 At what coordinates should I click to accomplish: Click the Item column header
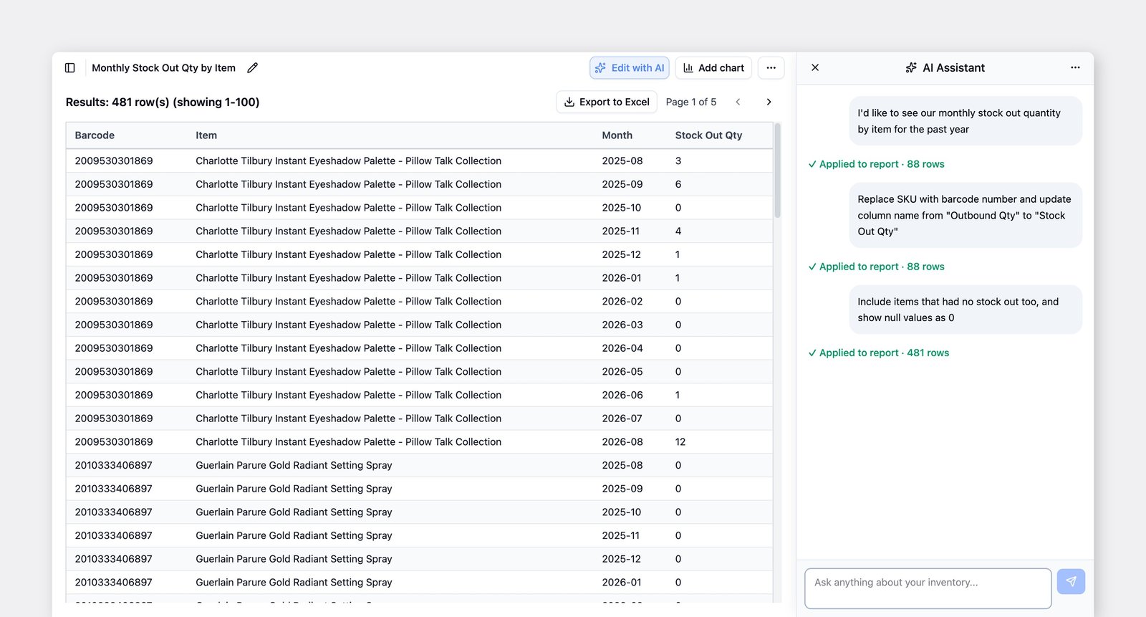(x=206, y=135)
